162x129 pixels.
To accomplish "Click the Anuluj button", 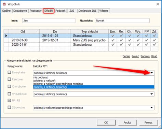I will pos(127,123).
